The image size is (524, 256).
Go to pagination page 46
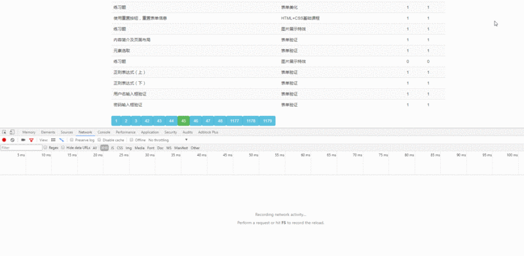click(196, 121)
